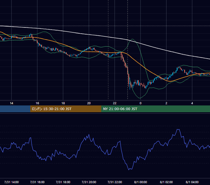The width and height of the screenshot is (210, 185).
Task: Click the hour label 22 on price axis
Action: coord(115,103)
